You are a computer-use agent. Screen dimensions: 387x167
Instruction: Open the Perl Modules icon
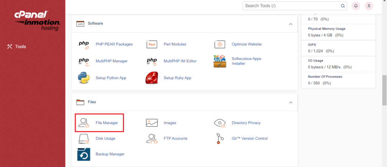pos(152,44)
